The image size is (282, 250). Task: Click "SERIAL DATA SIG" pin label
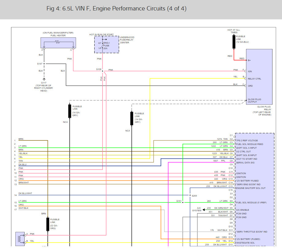pyautogui.click(x=245, y=162)
